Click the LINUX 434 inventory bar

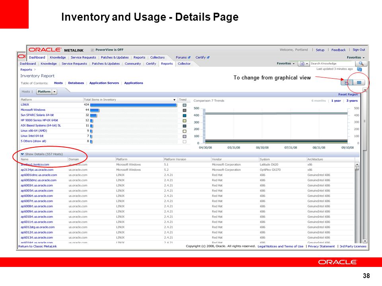[x=133, y=105]
